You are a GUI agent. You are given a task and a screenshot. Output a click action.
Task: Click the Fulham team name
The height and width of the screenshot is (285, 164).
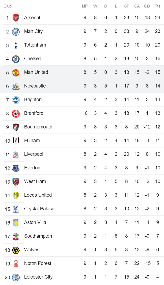32,140
